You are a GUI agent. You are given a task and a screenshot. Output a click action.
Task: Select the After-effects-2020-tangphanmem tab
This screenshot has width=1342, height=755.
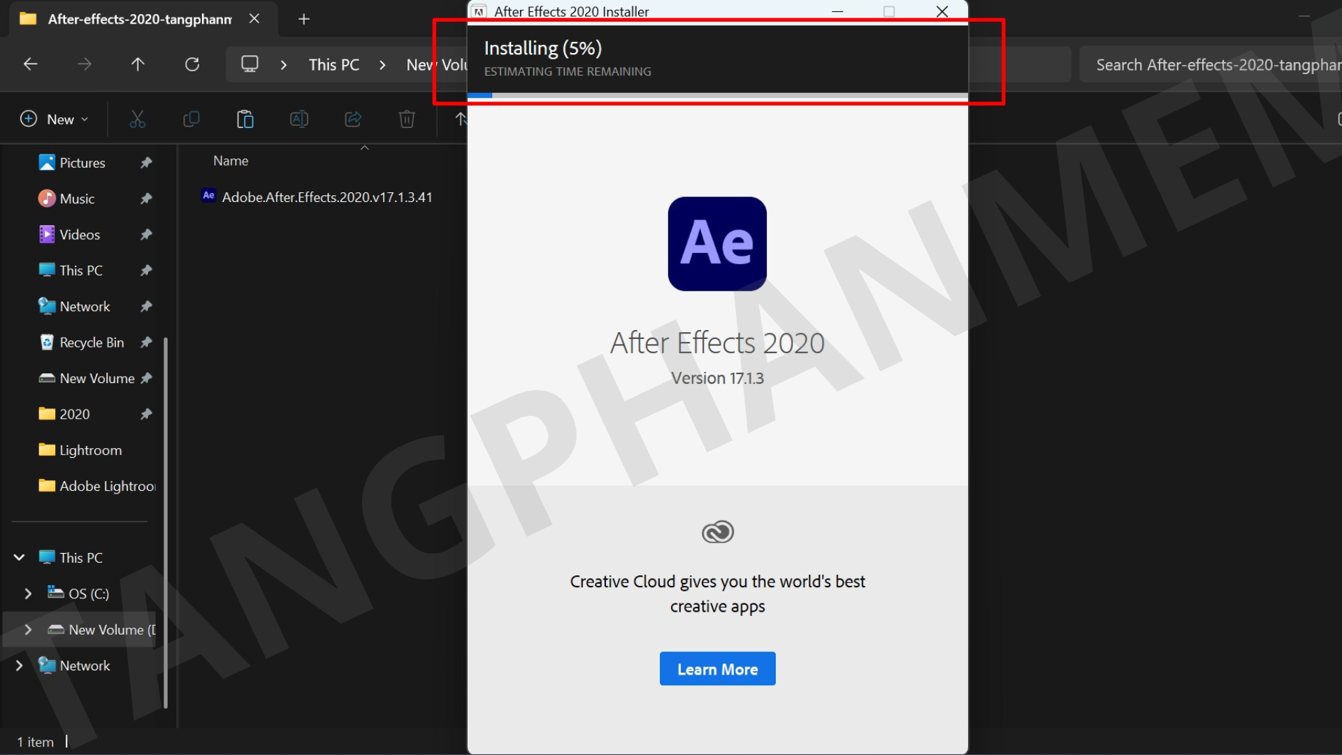click(x=140, y=19)
